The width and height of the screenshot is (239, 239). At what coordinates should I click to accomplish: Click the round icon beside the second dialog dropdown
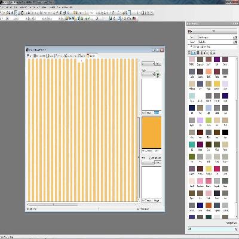pyautogui.click(x=158, y=74)
